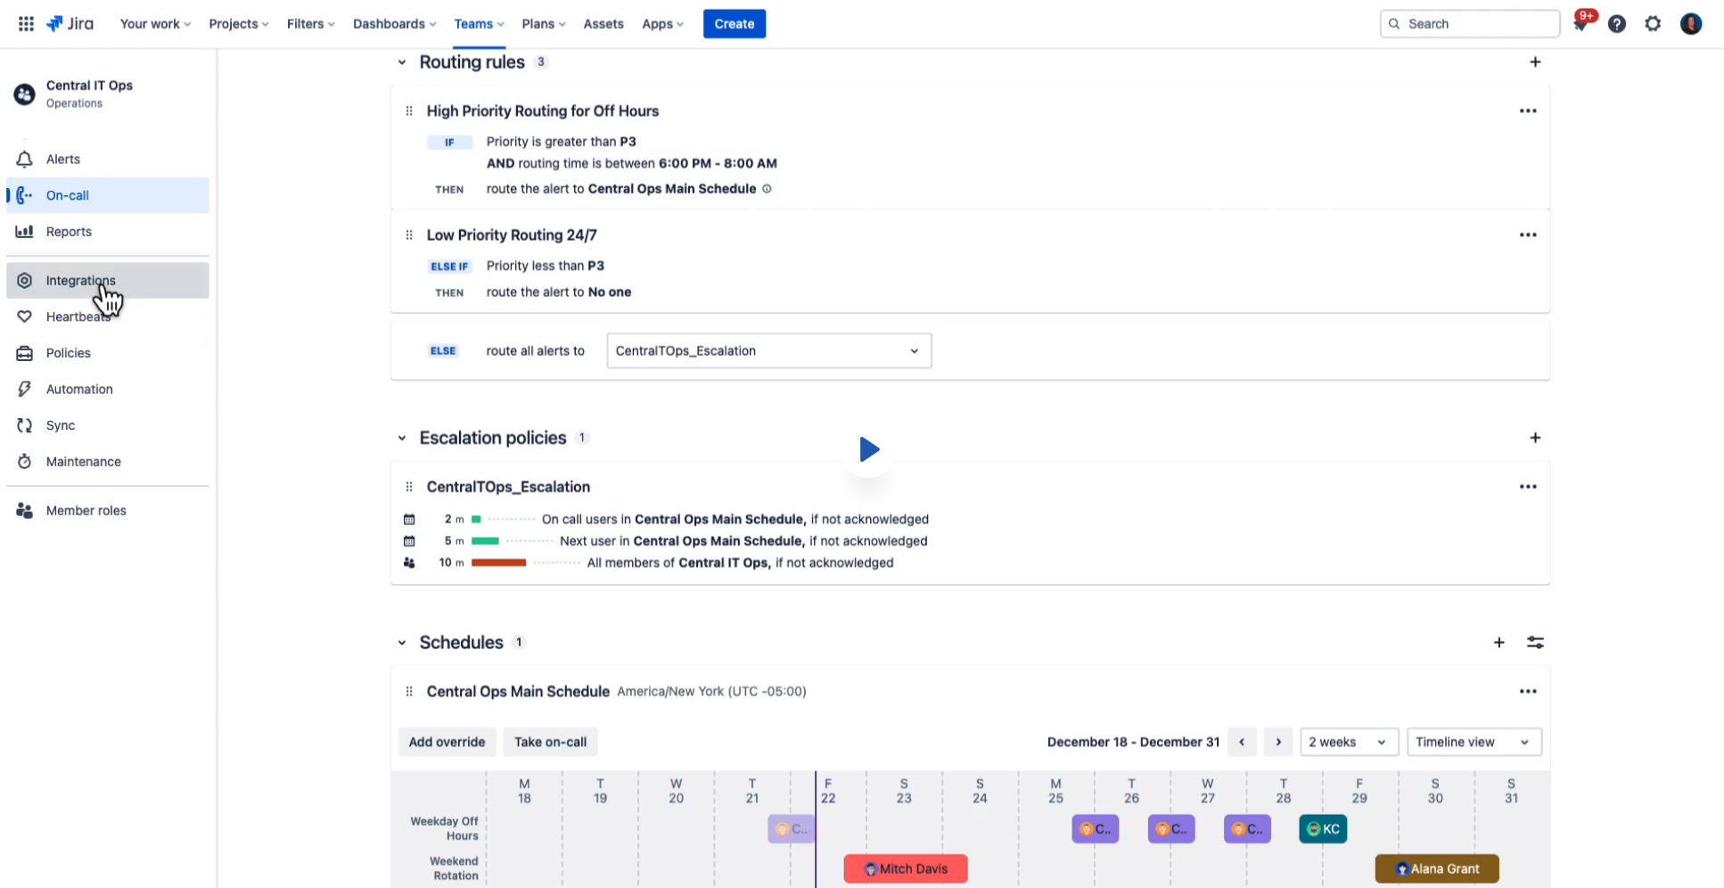Open the CentralITOps_Escalation routing dropdown
Screen dimensions: 1724x888
768,350
